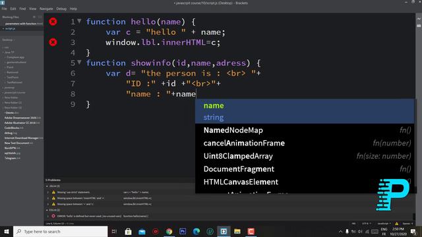Select the 'name' code hint suggestion

pyautogui.click(x=305, y=111)
